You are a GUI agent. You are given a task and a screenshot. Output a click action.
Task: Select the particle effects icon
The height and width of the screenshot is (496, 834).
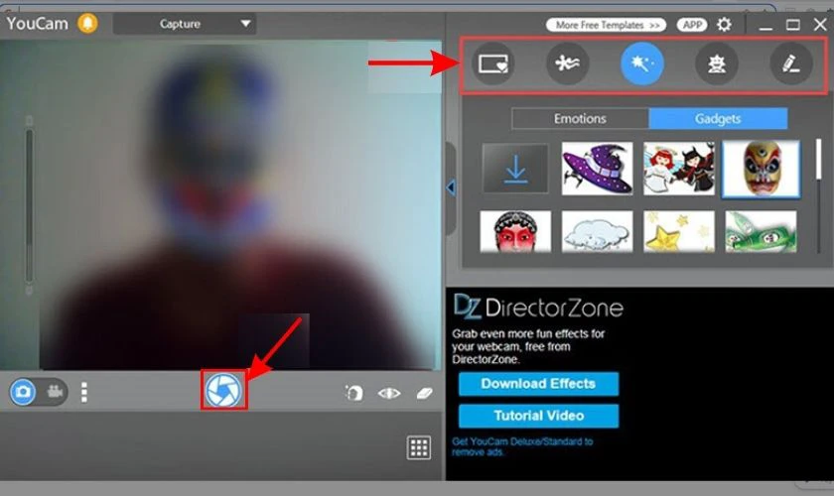pyautogui.click(x=568, y=63)
